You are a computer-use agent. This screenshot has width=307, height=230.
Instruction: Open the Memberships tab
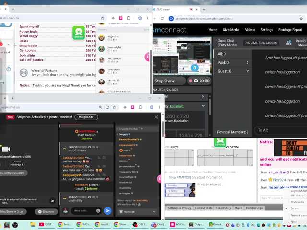[254, 208]
